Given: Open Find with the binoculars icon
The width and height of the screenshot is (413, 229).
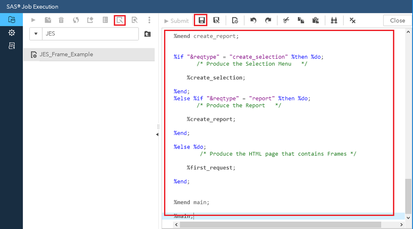Looking at the screenshot, I should (x=334, y=20).
